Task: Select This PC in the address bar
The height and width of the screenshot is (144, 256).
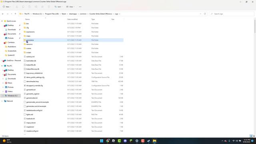Action: pos(27,14)
